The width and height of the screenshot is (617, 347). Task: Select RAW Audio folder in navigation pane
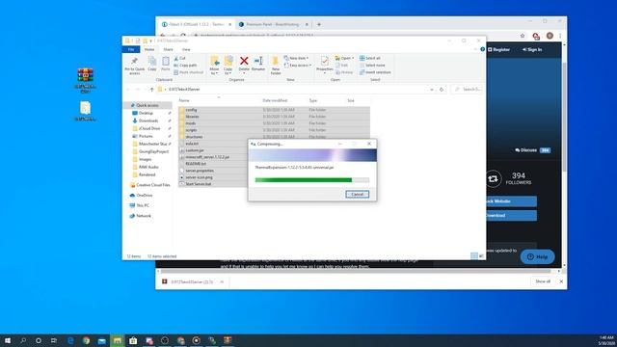coord(148,167)
